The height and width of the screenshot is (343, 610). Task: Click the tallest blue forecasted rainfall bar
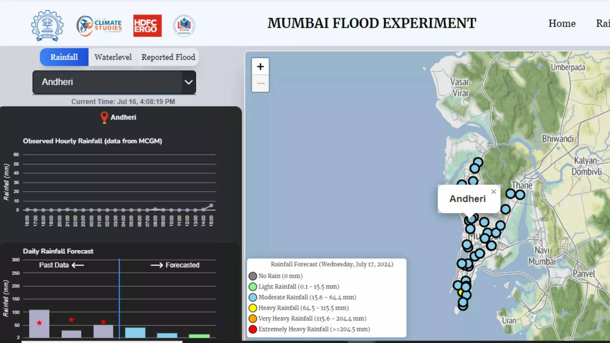135,333
